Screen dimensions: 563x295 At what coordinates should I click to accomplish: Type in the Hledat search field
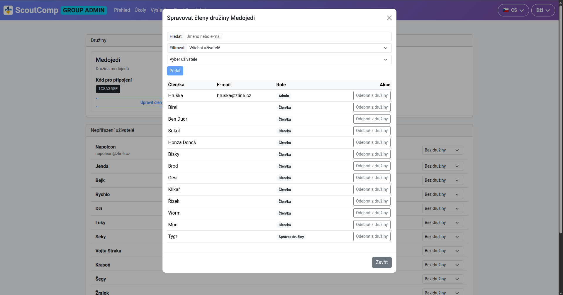[287, 36]
